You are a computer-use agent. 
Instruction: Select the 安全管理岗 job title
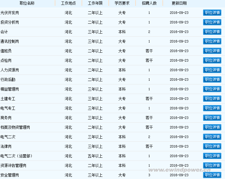point(10,175)
